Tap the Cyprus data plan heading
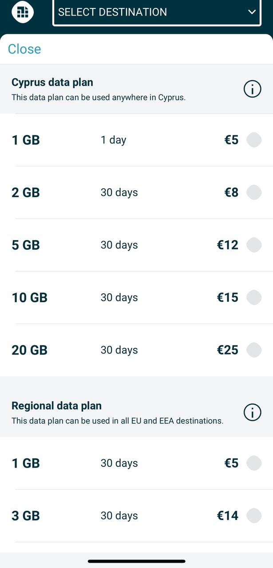 pyautogui.click(x=52, y=83)
